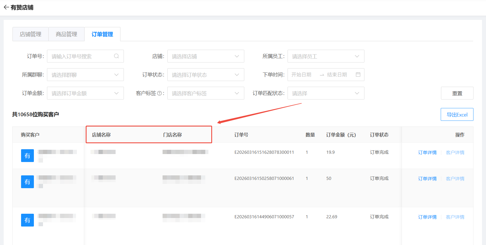The image size is (486, 245).
Task: Click the calendar icon in 下单时间 field
Action: point(358,74)
